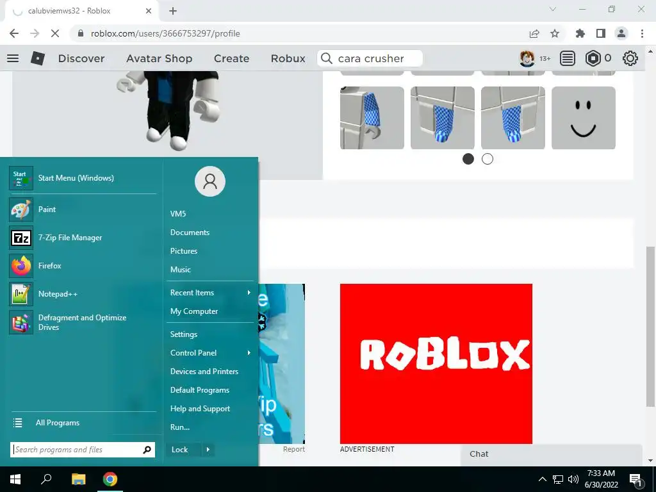Screen dimensions: 656x492
Task: Click the avatar headshot in navbar
Action: coord(527,58)
